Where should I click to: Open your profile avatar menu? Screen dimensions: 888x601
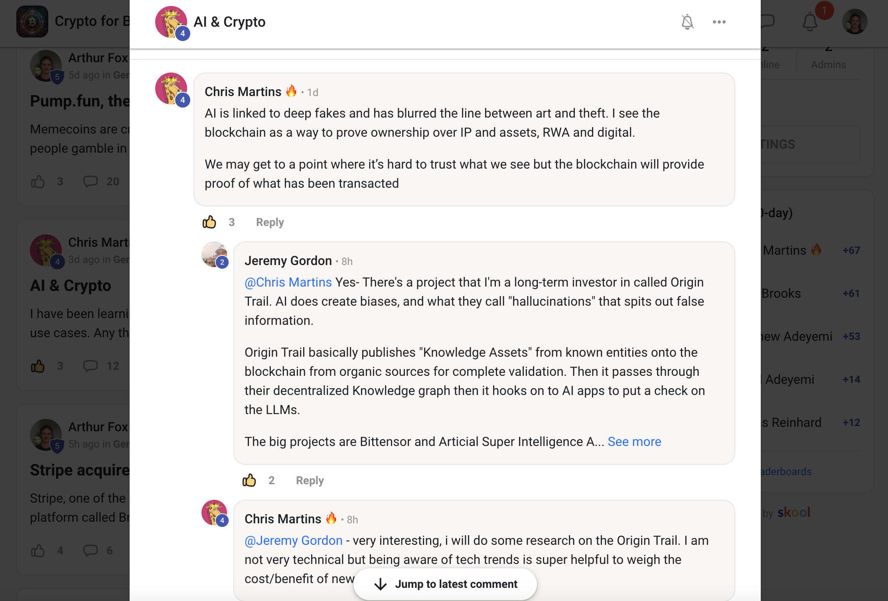point(855,22)
